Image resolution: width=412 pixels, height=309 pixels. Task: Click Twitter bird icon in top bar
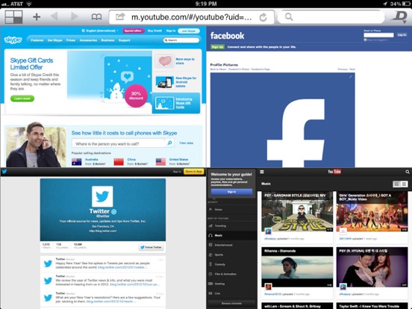coord(4,172)
